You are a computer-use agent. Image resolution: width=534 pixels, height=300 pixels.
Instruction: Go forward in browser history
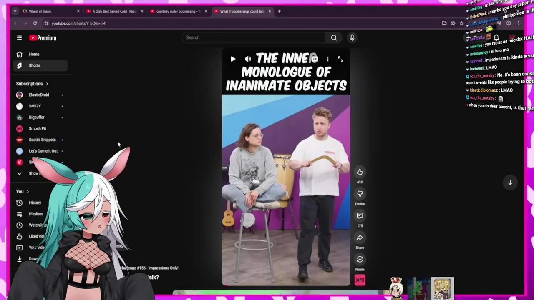click(25, 23)
